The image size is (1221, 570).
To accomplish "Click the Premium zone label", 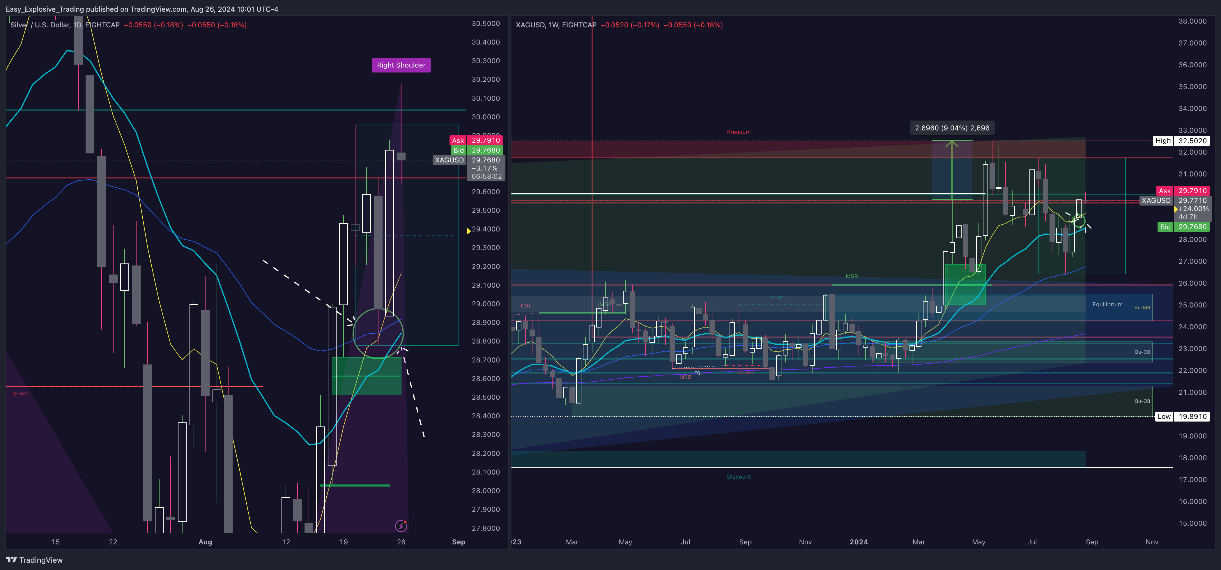I will click(739, 132).
